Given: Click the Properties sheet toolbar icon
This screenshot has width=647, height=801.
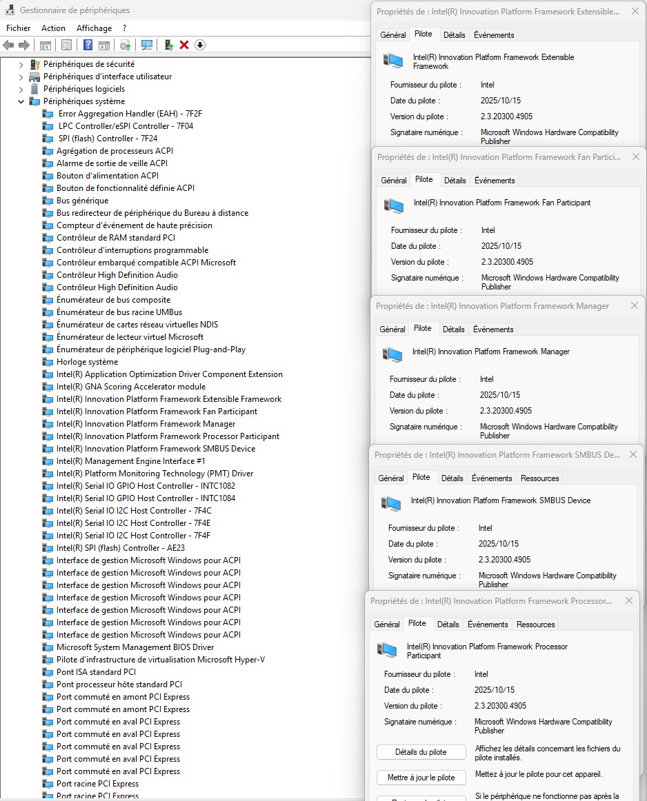Looking at the screenshot, I should [66, 45].
